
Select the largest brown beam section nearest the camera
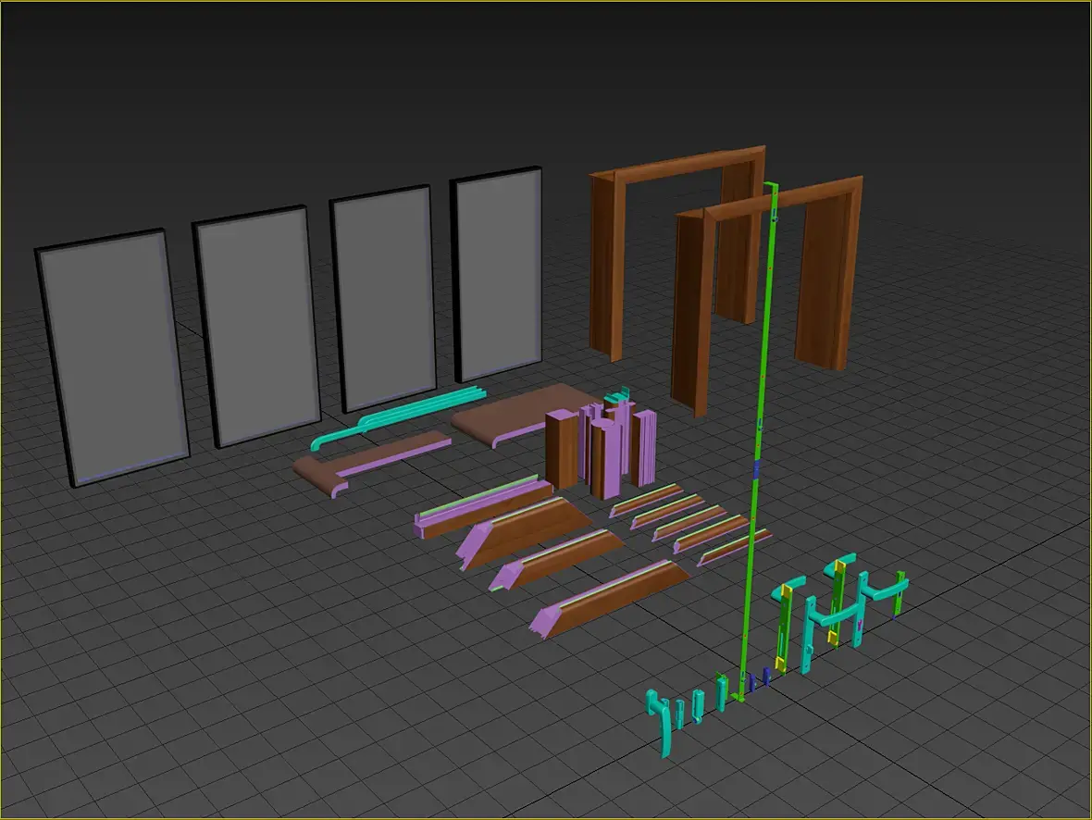[x=609, y=598]
